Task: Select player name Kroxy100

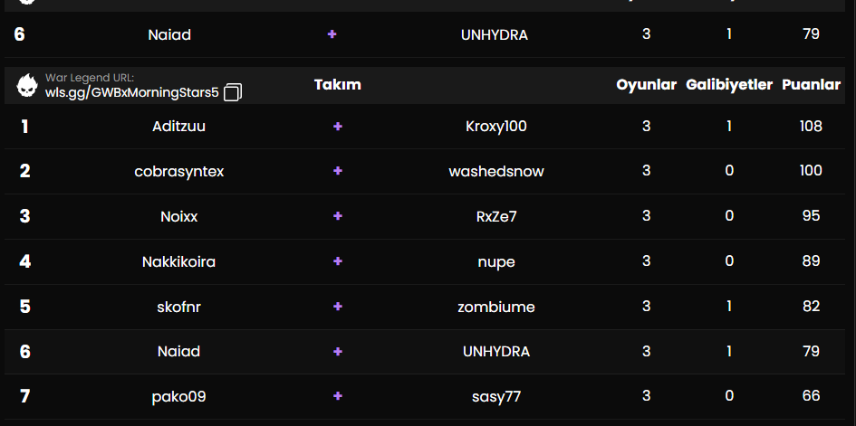Action: [496, 127]
